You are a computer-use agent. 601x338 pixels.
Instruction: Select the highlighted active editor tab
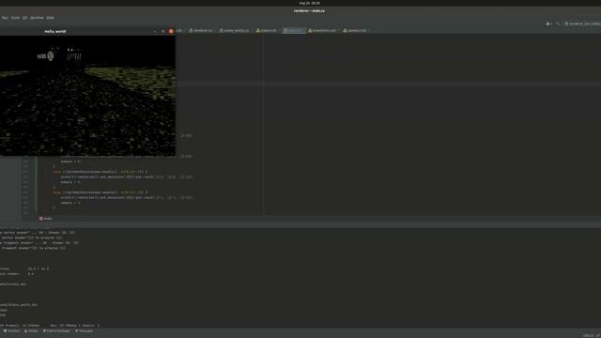[x=294, y=31]
